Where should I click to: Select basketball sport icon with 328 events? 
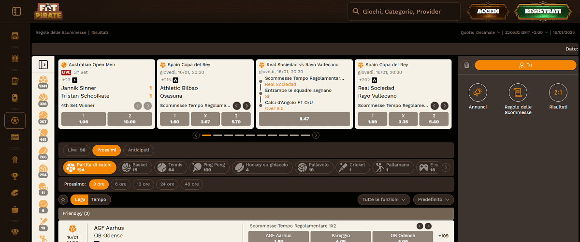43,100
